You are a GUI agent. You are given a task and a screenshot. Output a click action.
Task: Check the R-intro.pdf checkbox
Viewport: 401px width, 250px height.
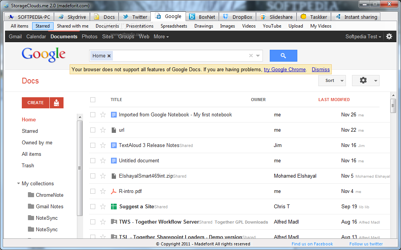coord(93,191)
